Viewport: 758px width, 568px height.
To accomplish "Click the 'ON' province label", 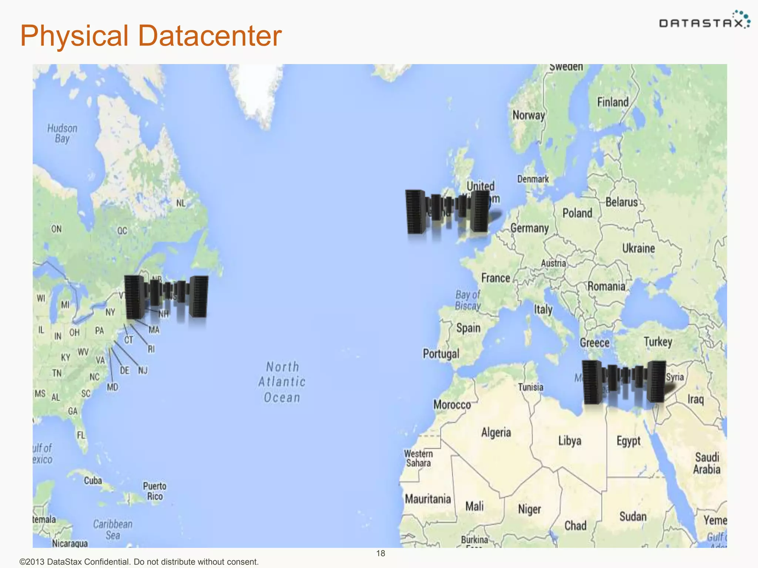I will pyautogui.click(x=56, y=229).
